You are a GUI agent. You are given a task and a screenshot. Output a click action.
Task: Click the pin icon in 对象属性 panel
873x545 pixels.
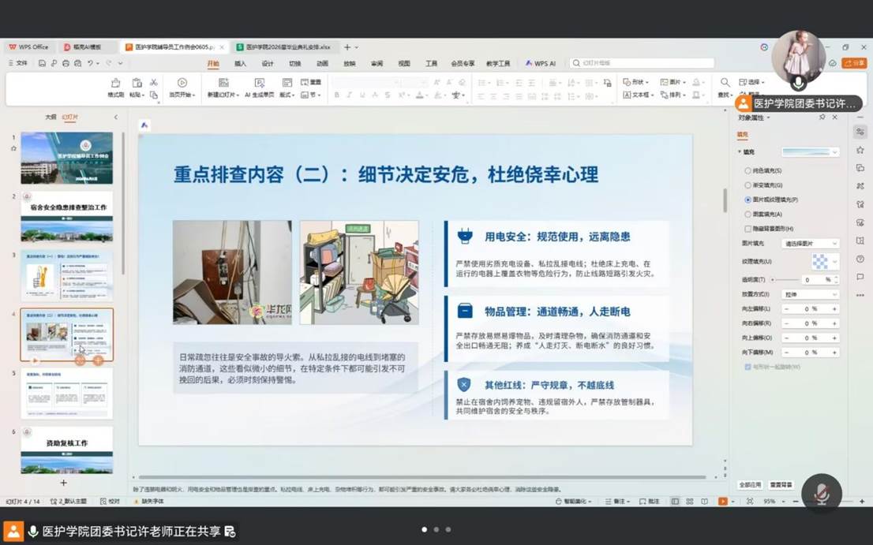[822, 118]
